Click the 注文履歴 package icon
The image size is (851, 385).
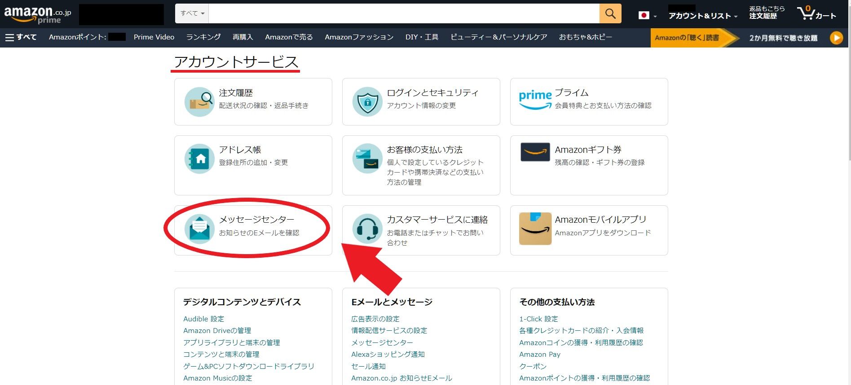click(x=199, y=102)
